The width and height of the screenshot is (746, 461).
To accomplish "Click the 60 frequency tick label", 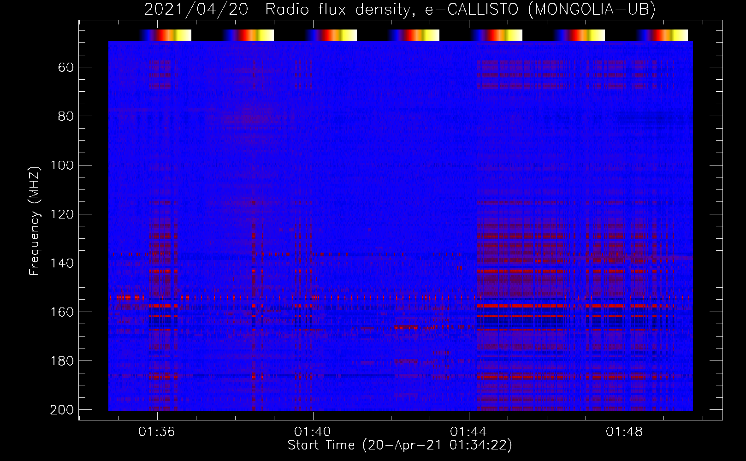I will [66, 67].
